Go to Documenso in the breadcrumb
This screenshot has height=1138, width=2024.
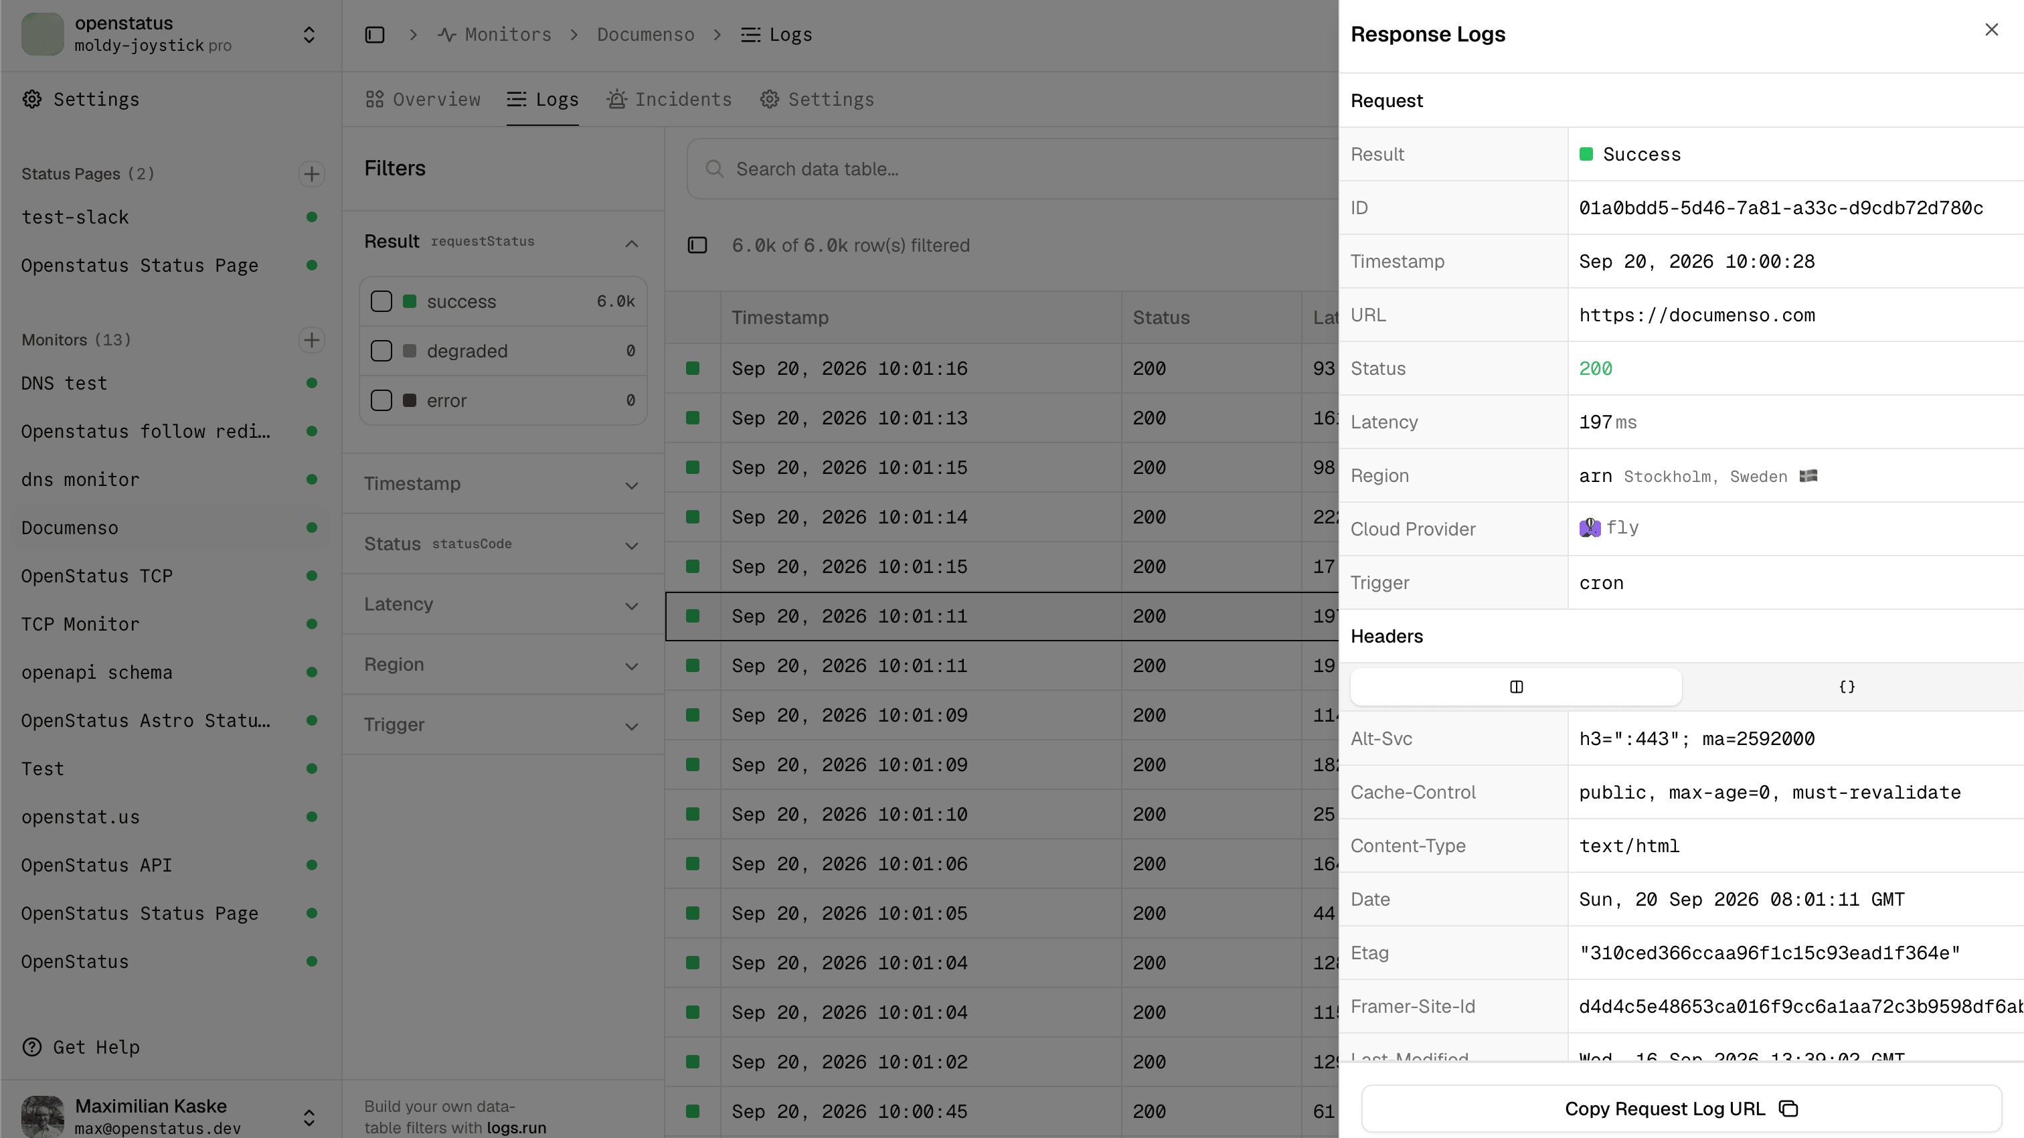coord(646,35)
